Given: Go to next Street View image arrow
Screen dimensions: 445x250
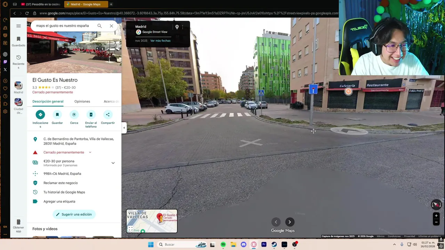Looking at the screenshot, I should 290,222.
